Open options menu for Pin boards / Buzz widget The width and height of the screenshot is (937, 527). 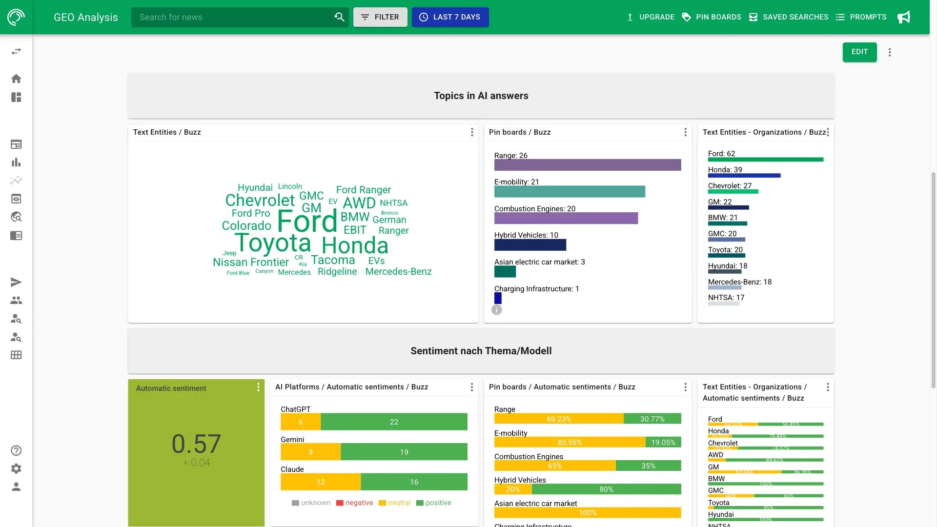click(x=685, y=132)
